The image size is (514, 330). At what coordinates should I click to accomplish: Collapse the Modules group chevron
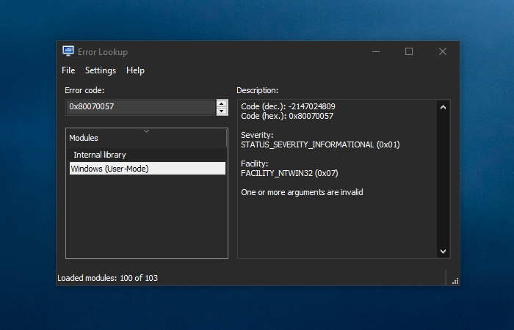pyautogui.click(x=147, y=131)
